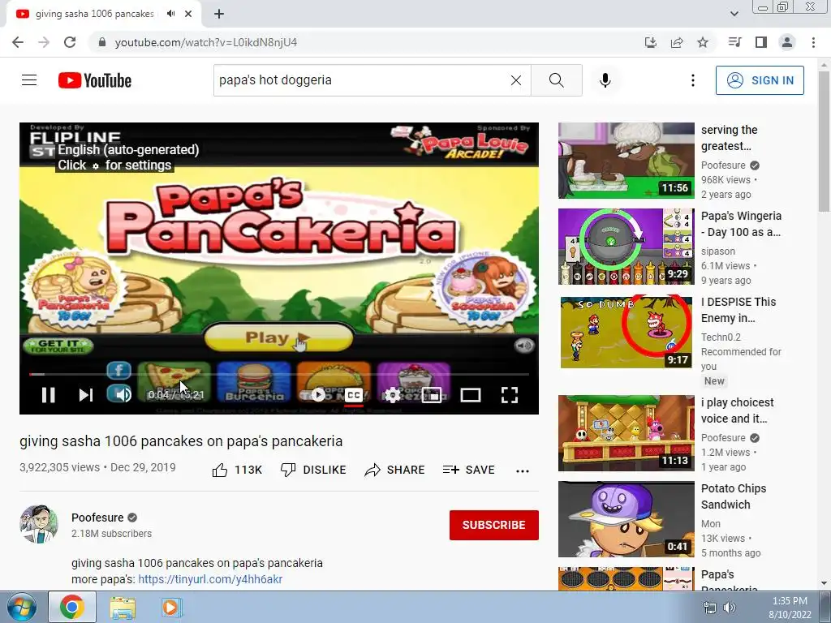Screen dimensions: 831x623
Task: Click the magnifier search button
Action: [x=557, y=80]
